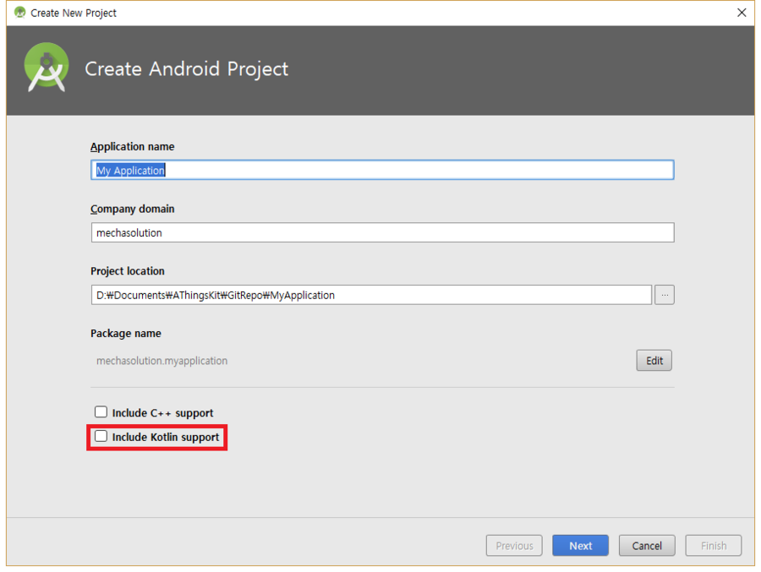The image size is (761, 572).
Task: Click the small Android icon in title bar
Action: [x=20, y=12]
